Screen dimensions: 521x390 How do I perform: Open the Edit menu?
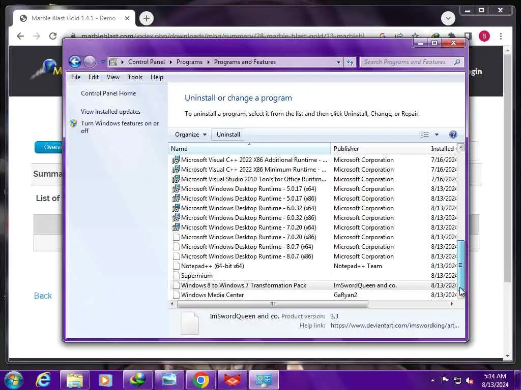pos(94,77)
